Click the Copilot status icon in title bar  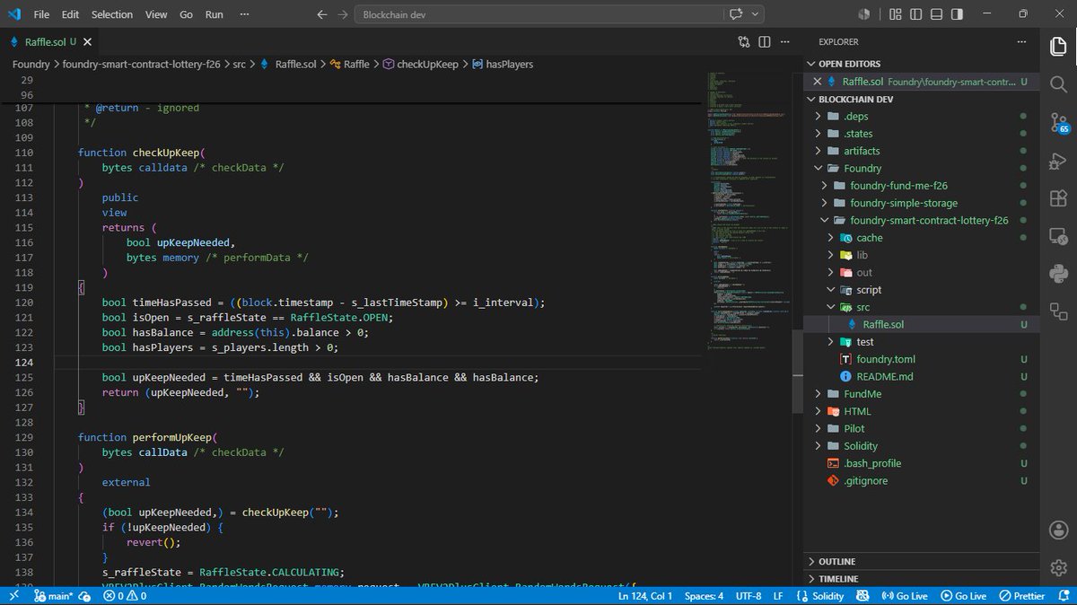864,14
